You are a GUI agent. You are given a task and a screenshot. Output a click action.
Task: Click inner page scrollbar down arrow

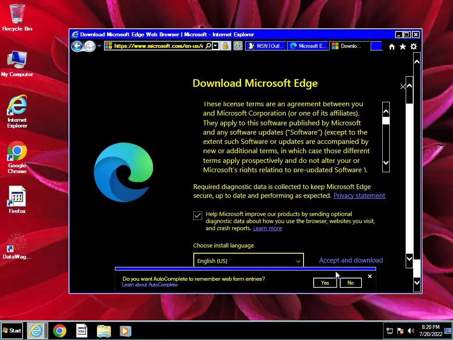tap(409, 259)
